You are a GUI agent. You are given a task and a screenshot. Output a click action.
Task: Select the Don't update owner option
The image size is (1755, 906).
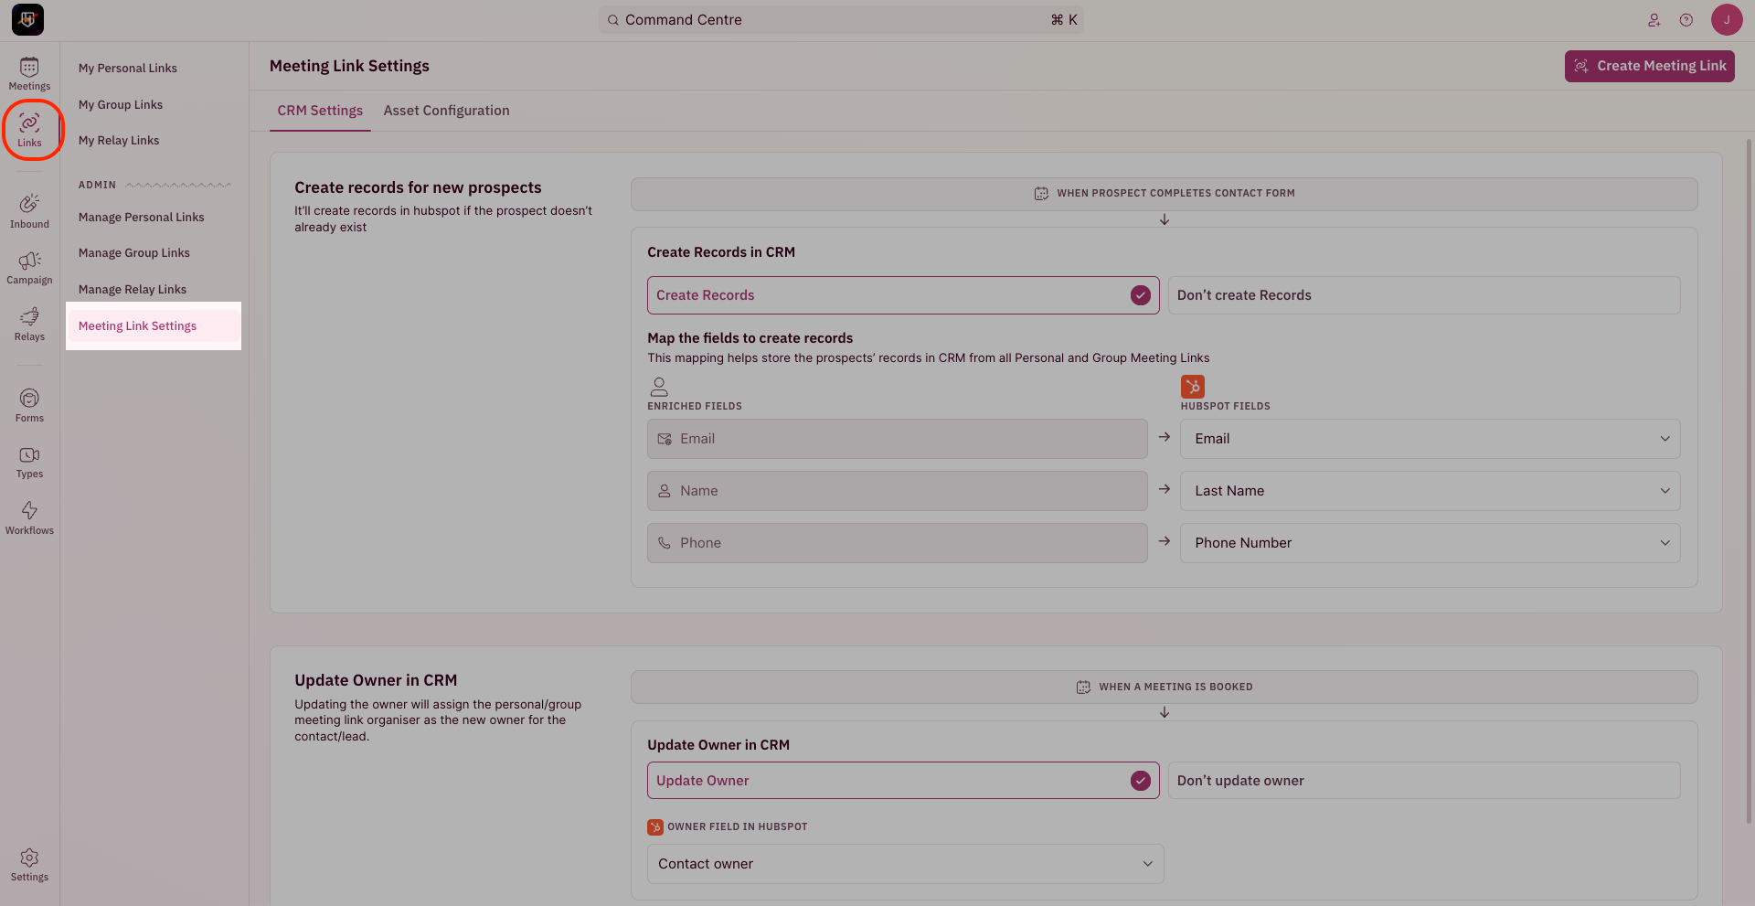[x=1424, y=781]
